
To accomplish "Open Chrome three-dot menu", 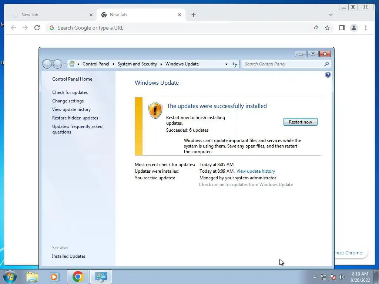I will pyautogui.click(x=366, y=28).
